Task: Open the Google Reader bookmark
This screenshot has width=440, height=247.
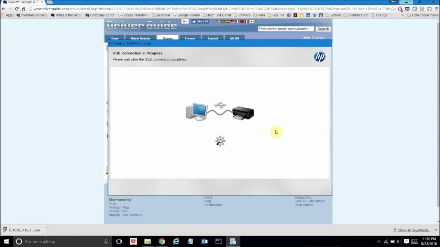Action: pyautogui.click(x=186, y=15)
